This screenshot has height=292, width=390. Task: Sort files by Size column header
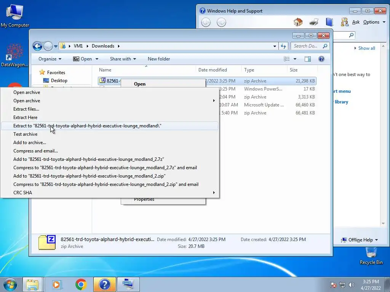coord(302,70)
